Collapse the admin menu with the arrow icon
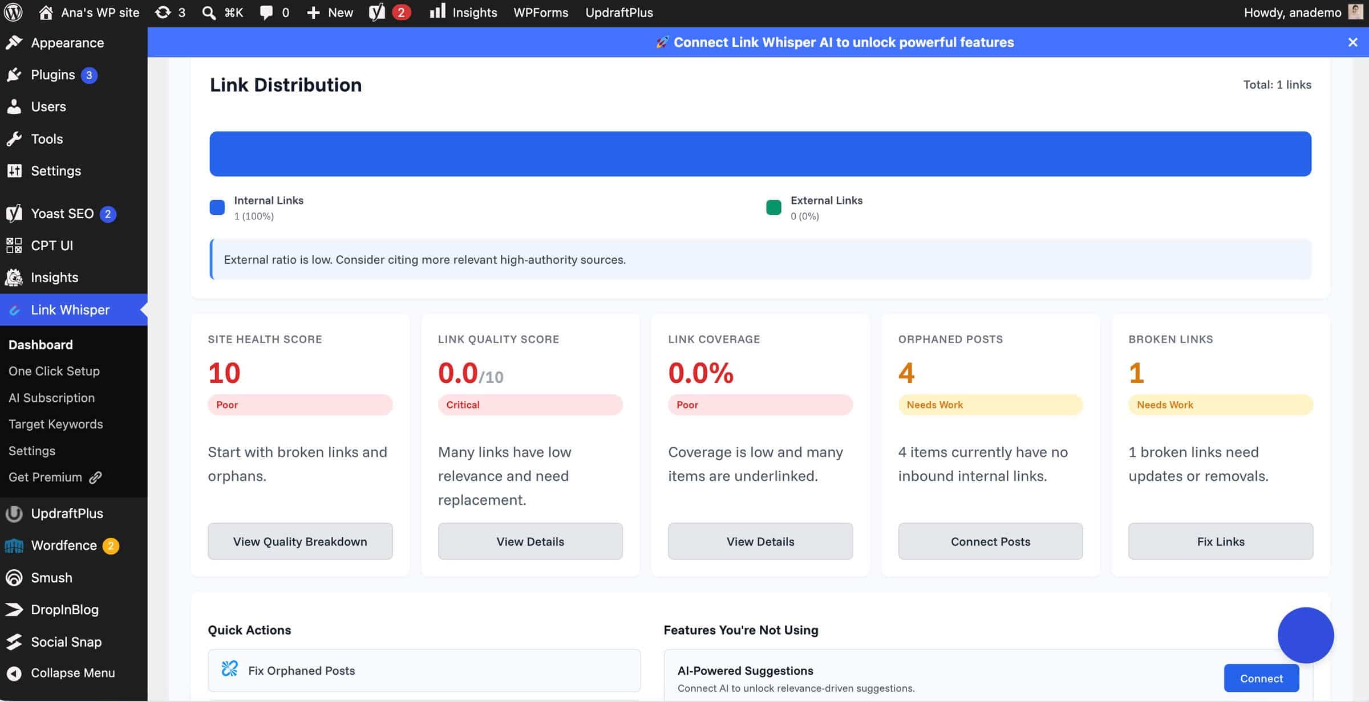 point(14,673)
